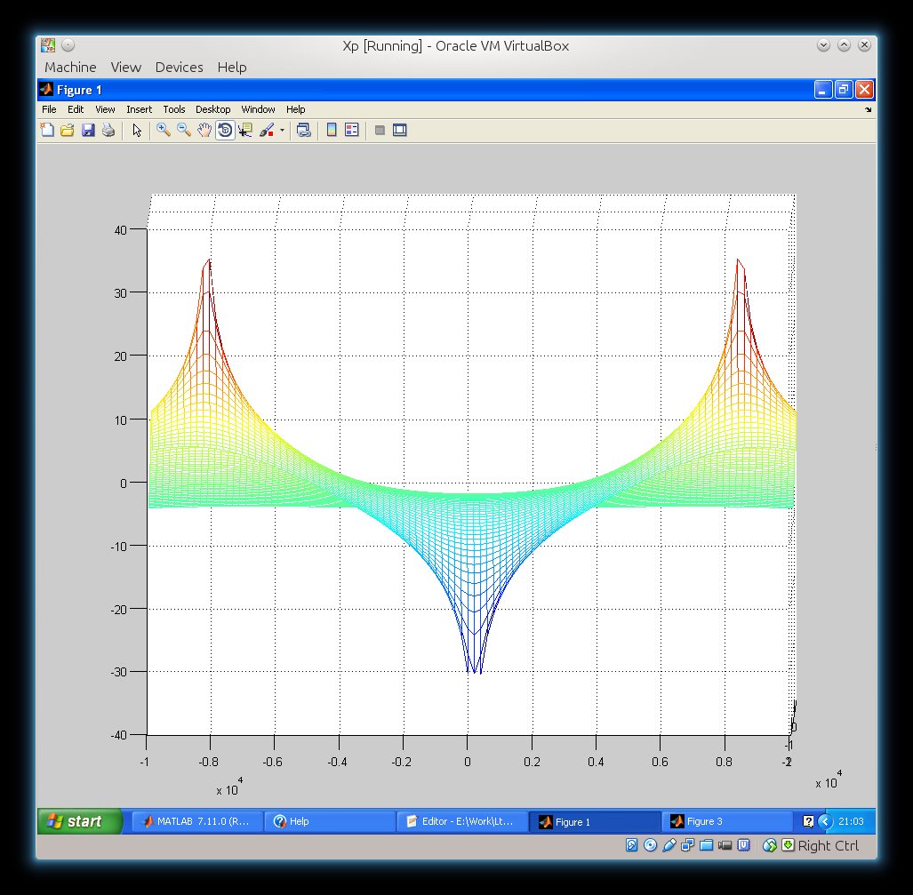Click the VirtualBox optical disc status icon

tap(651, 845)
